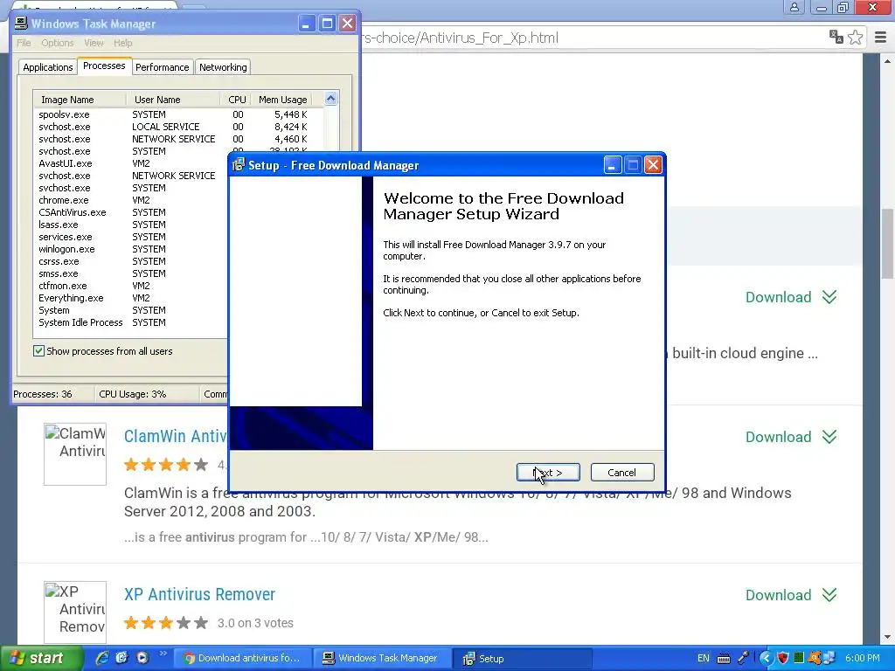The image size is (895, 671).
Task: Open Chrome's hamburger menu icon
Action: pyautogui.click(x=881, y=38)
